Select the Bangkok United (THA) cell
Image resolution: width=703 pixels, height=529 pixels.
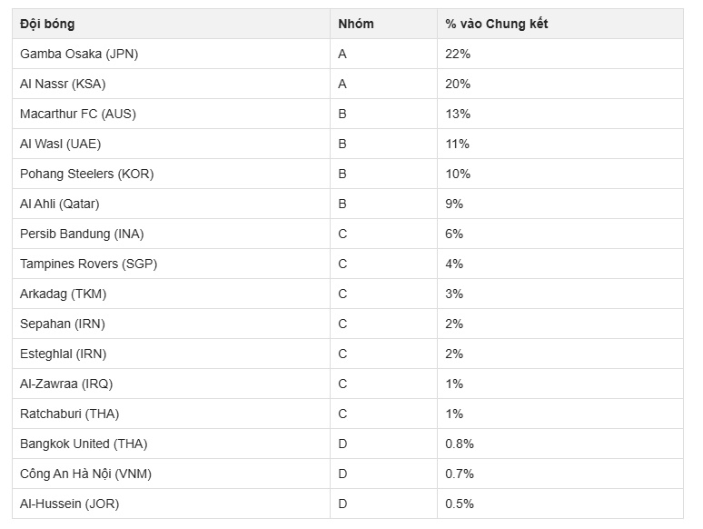point(84,444)
